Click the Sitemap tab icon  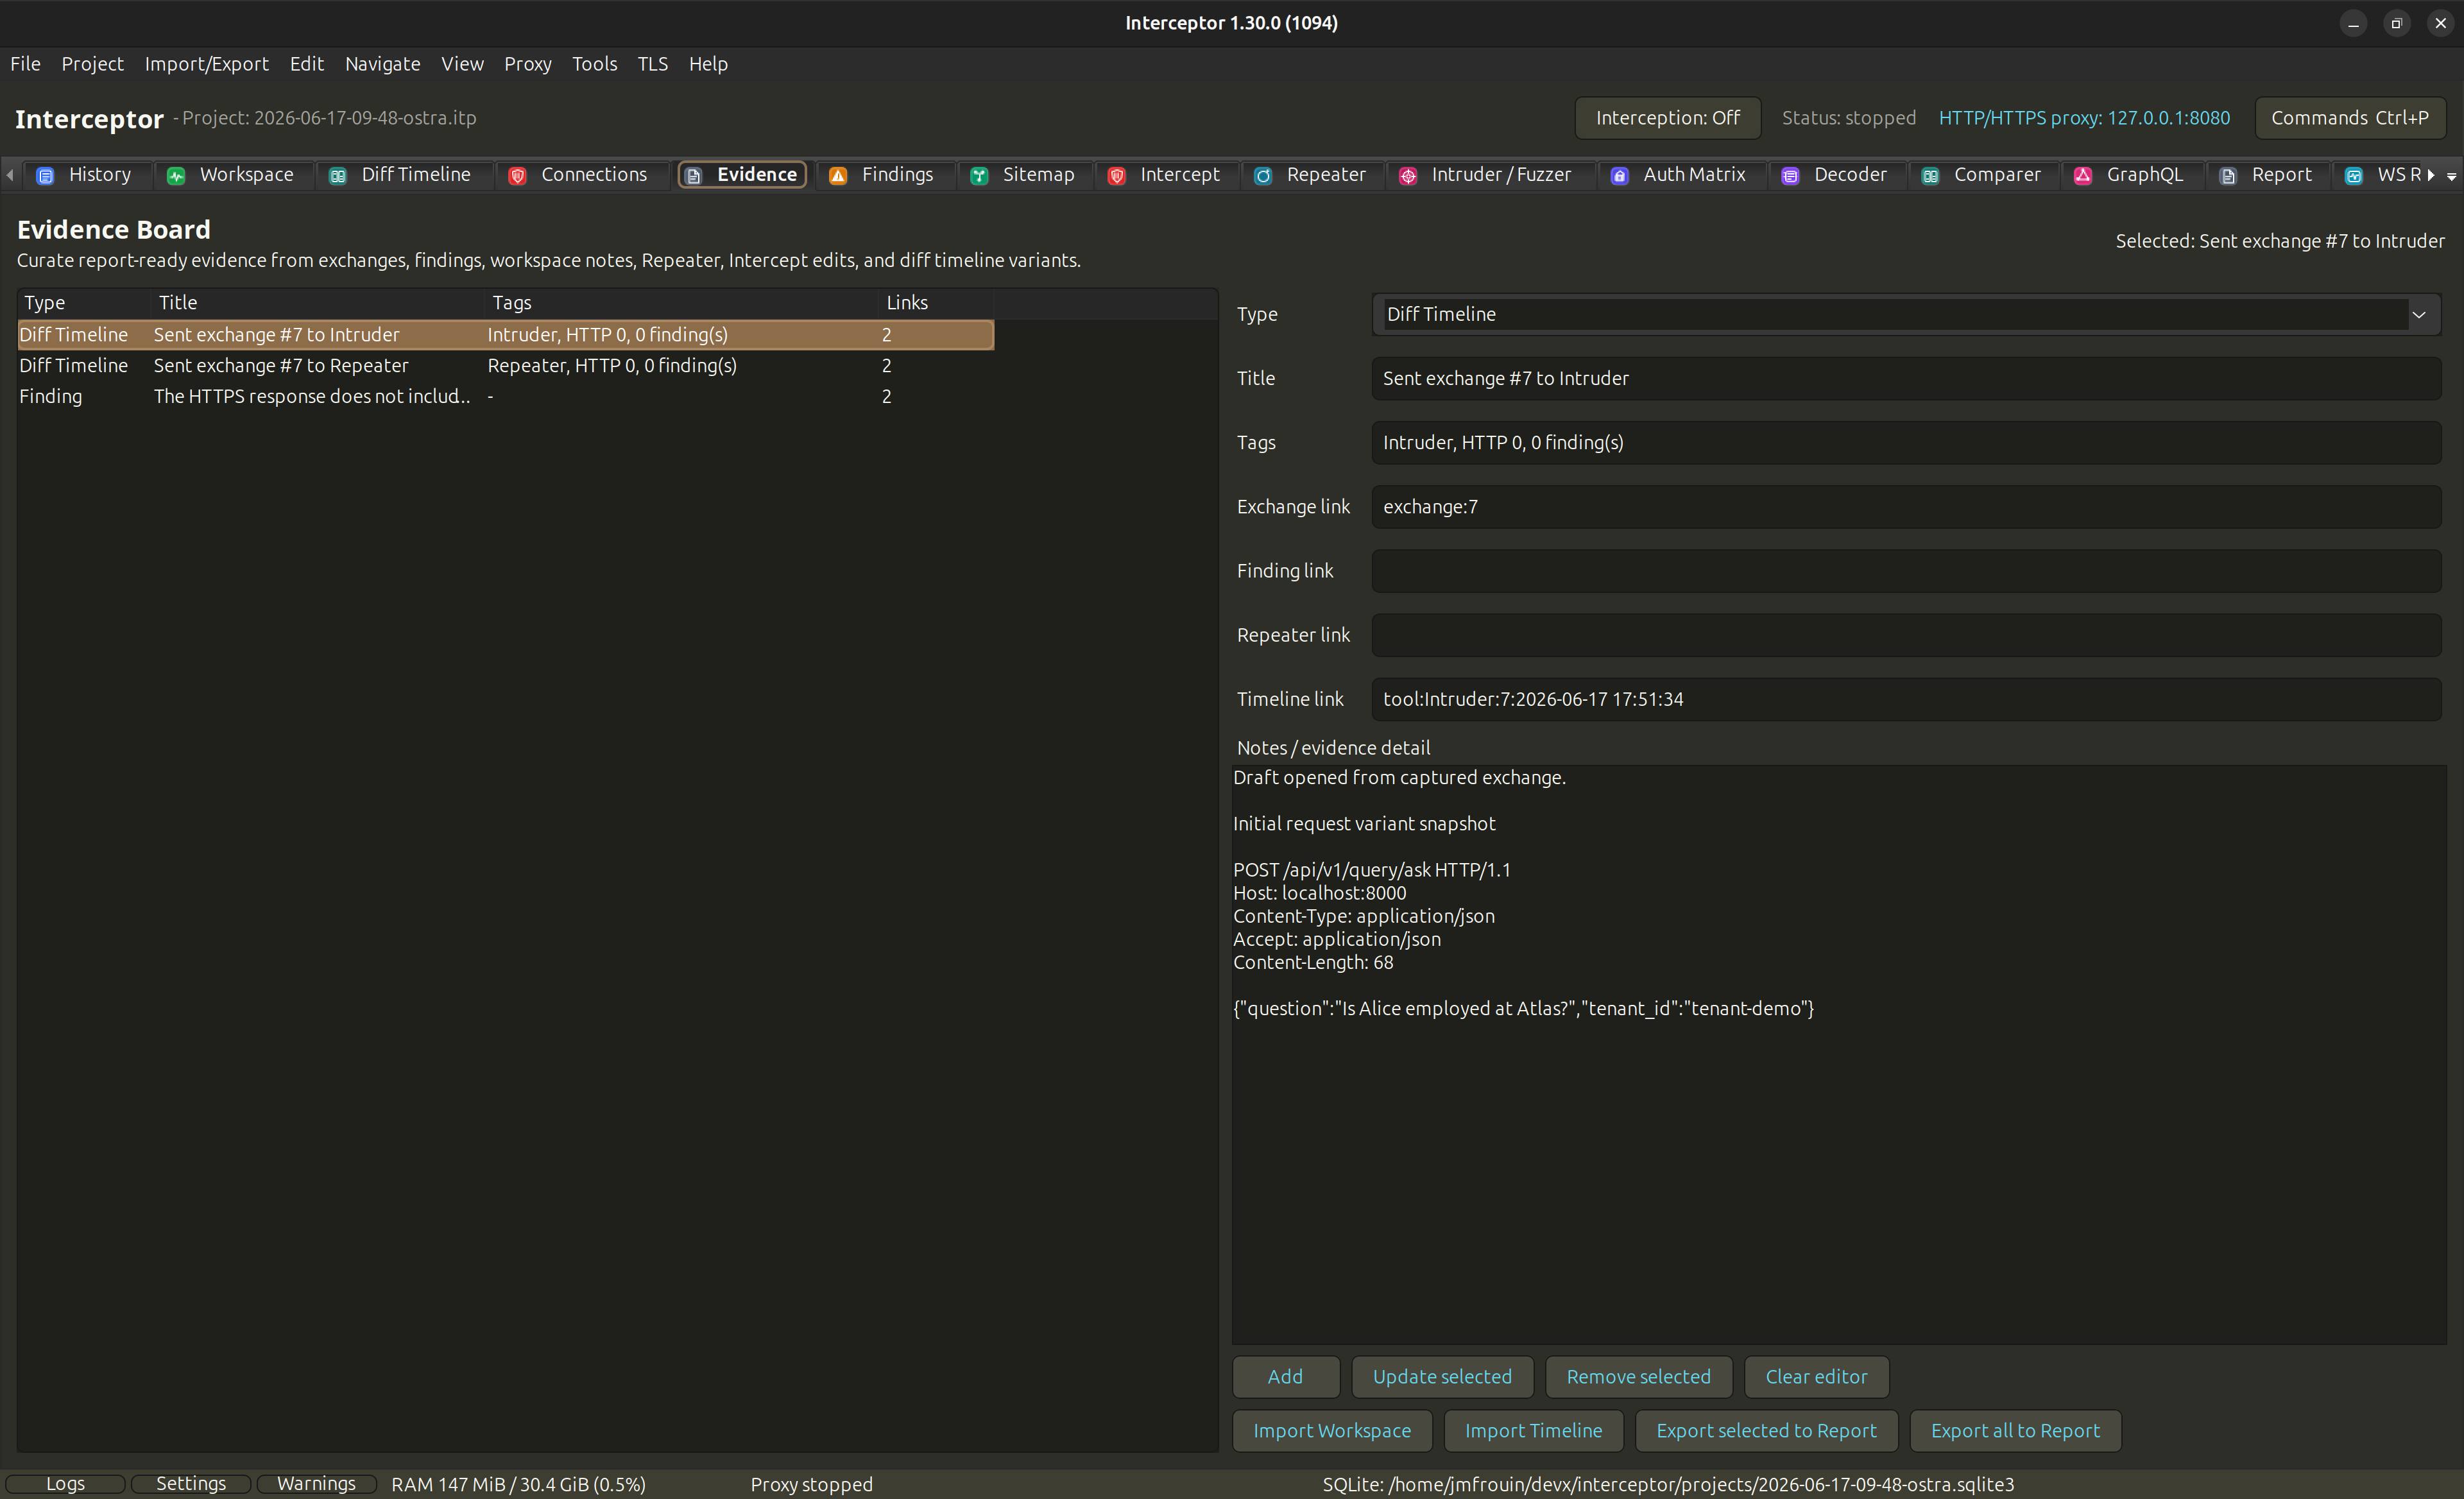click(x=979, y=175)
